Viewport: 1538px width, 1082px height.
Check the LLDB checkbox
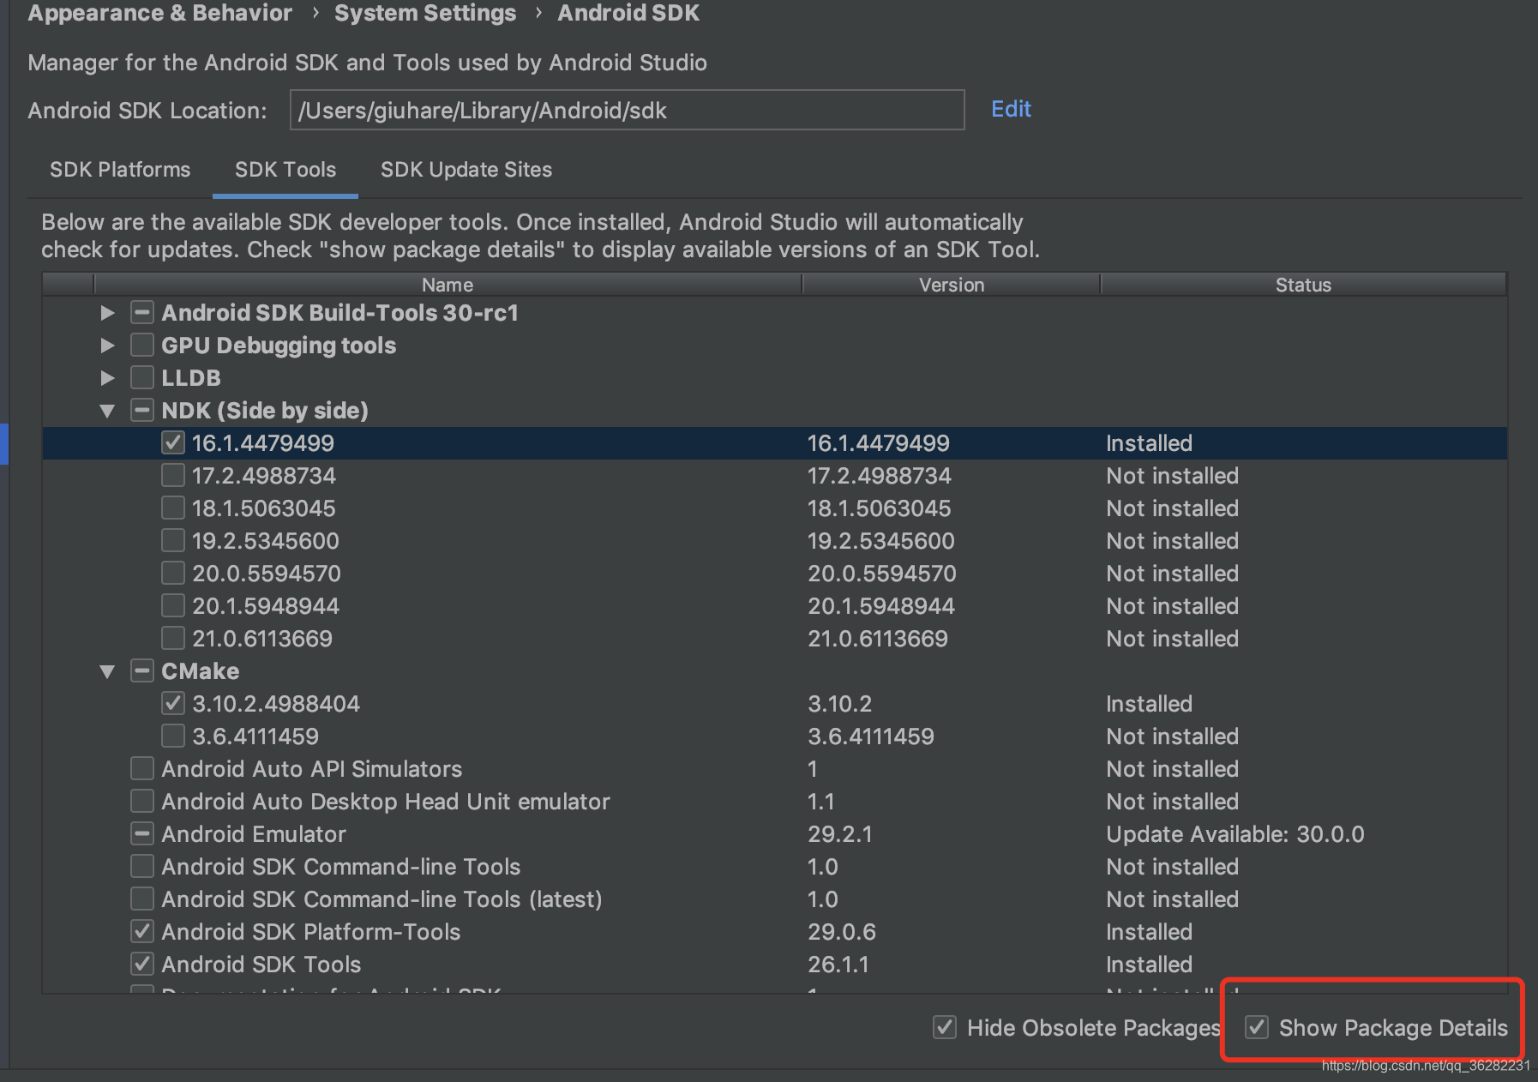coord(142,377)
